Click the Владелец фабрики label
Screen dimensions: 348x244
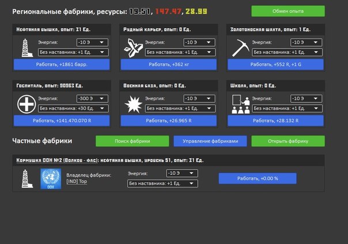click(x=89, y=175)
